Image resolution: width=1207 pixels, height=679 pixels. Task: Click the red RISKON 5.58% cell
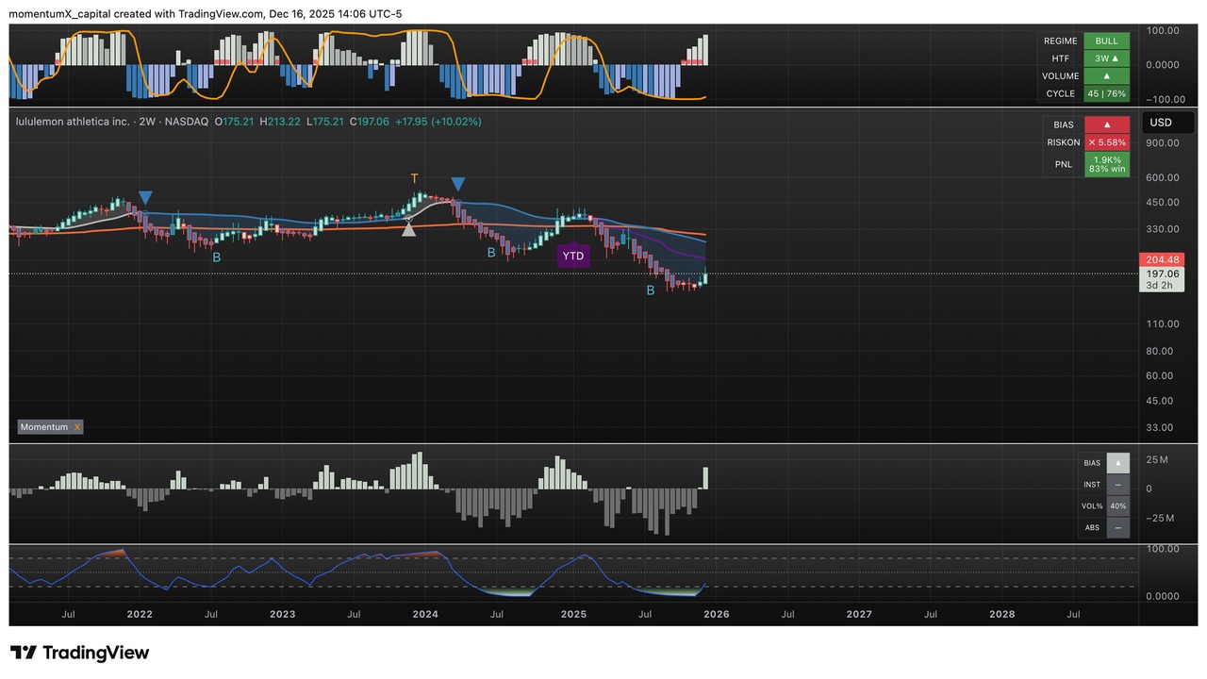tap(1106, 142)
